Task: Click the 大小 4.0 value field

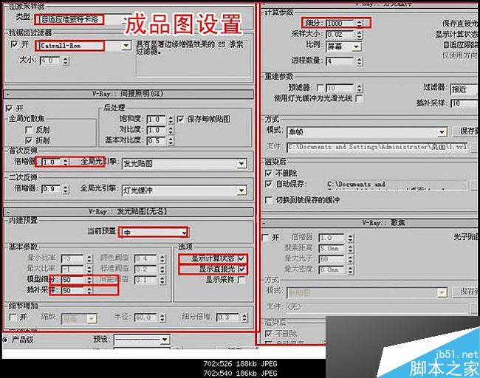Action: (50, 61)
